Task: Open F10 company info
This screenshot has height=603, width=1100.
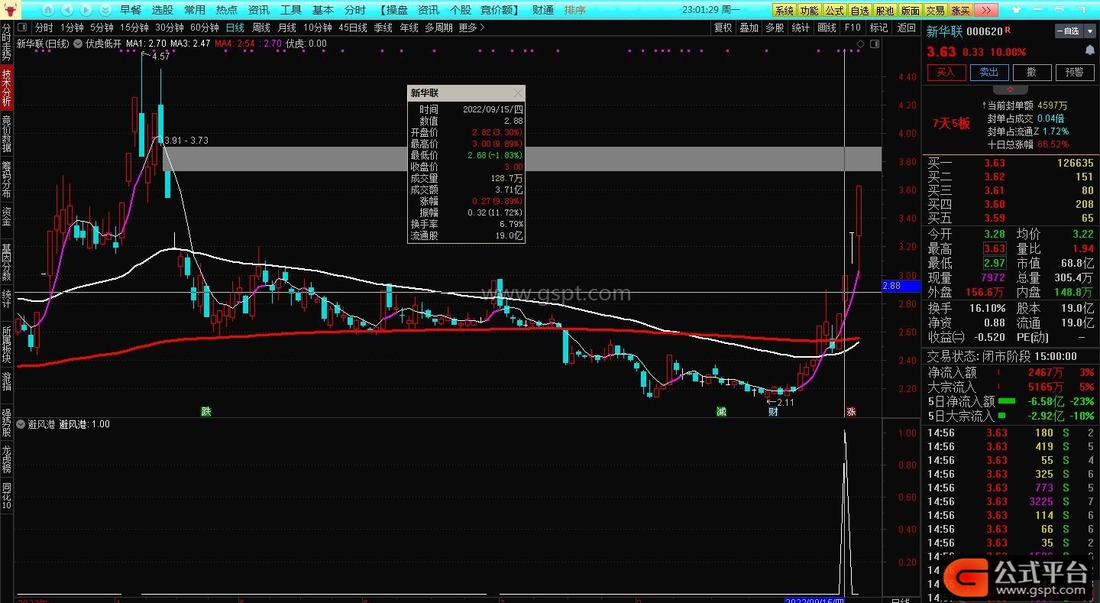Action: 852,28
